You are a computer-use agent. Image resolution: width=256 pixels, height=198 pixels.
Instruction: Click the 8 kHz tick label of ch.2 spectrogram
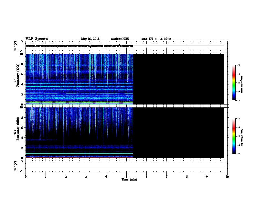(22, 118)
